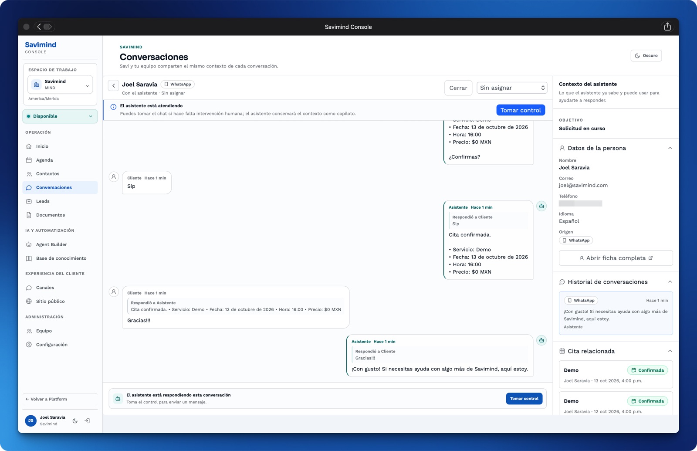Image resolution: width=697 pixels, height=451 pixels.
Task: Click the JS user avatar
Action: [30, 420]
